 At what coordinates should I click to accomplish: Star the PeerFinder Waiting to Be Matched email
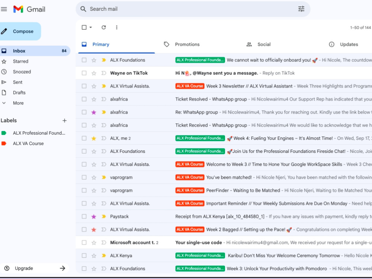coord(94,190)
